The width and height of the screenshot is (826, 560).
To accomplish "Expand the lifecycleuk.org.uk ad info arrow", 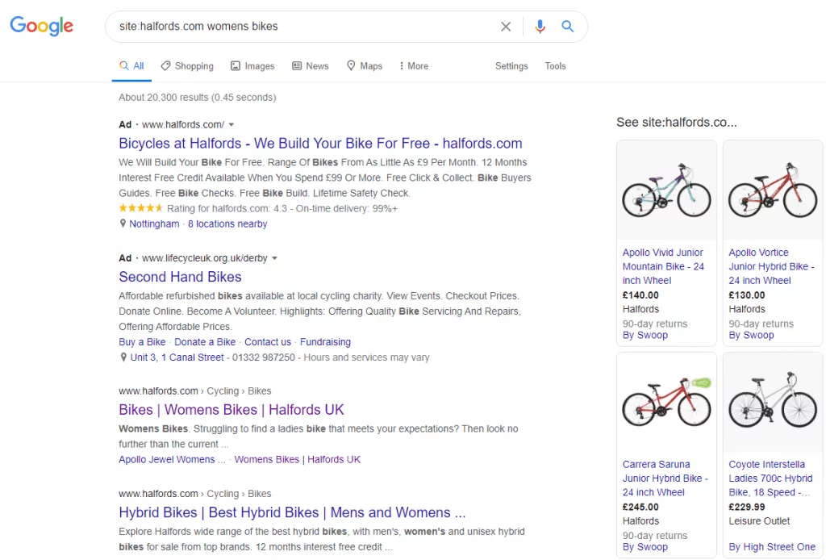I will (274, 257).
